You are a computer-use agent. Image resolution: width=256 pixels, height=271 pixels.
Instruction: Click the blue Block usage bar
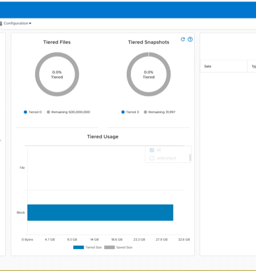click(x=100, y=212)
